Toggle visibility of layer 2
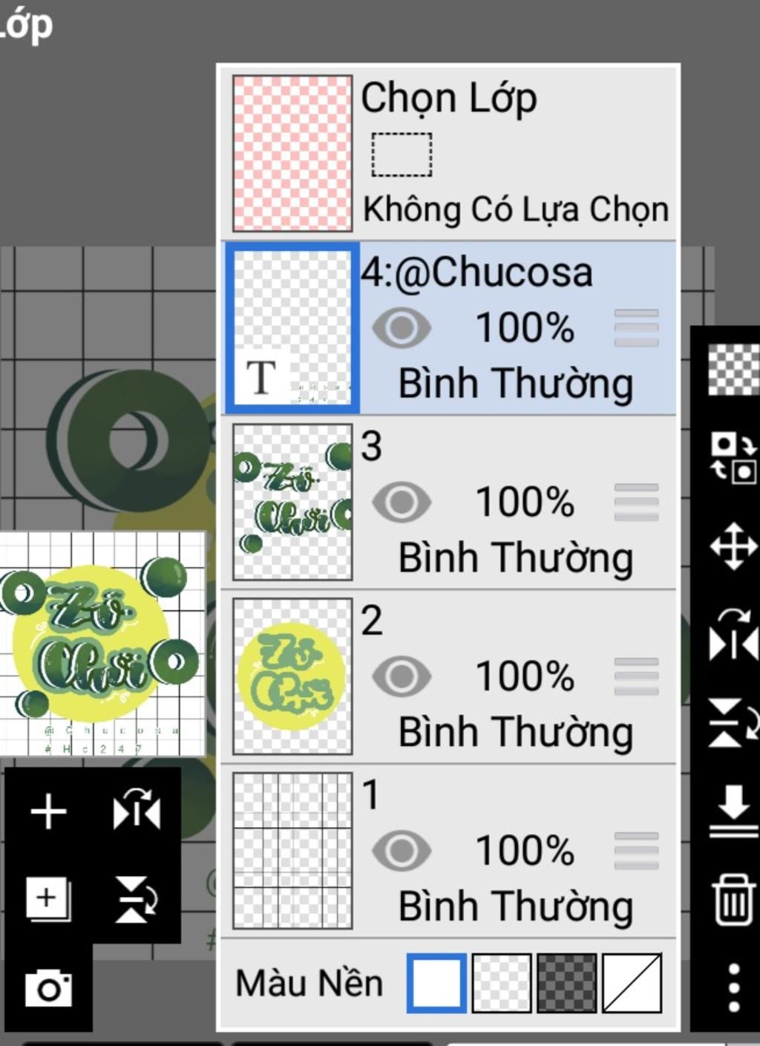 tap(402, 677)
